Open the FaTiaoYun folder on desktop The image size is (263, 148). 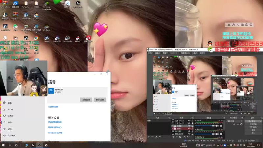26,5
